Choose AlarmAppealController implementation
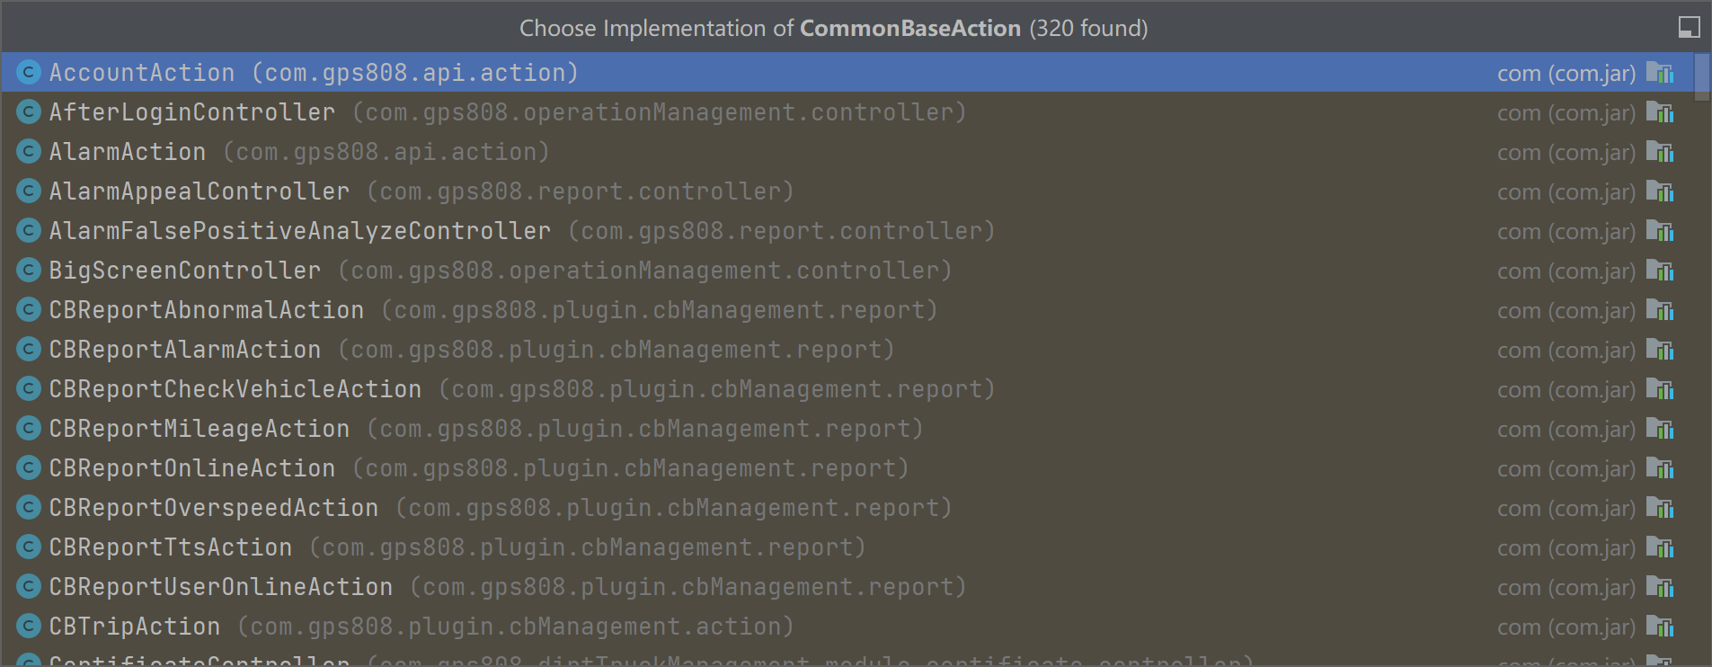The image size is (1712, 667). pyautogui.click(x=199, y=191)
